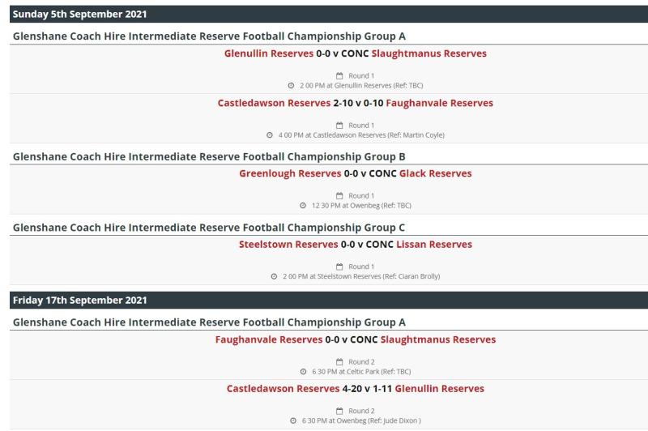Open Greenlough Reserves team link
This screenshot has width=648, height=431.
(290, 173)
